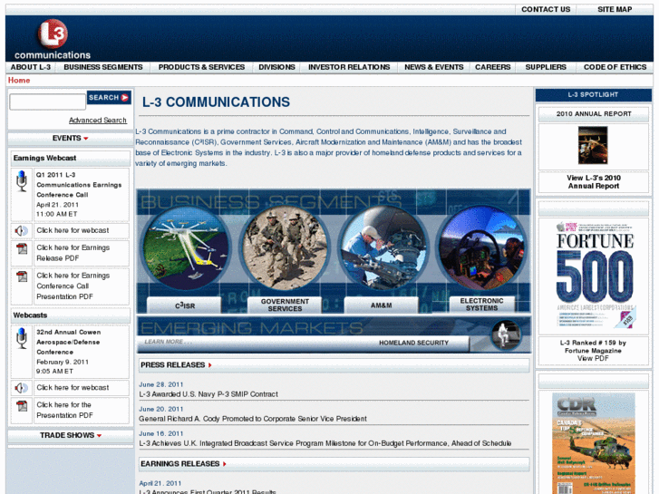659x494 pixels.
Task: Open the Suppliers menu item
Action: [546, 67]
